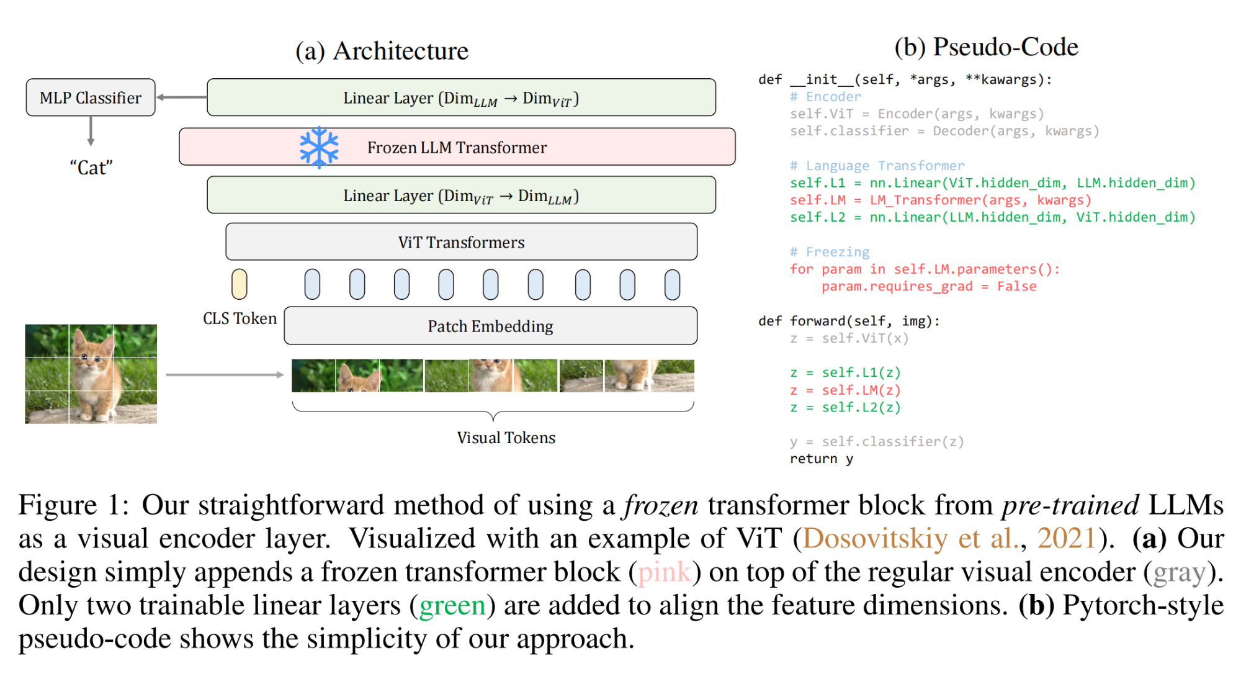Click the top Linear Layer DimLLM to DimViT box
The height and width of the screenshot is (679, 1241).
coord(461,97)
